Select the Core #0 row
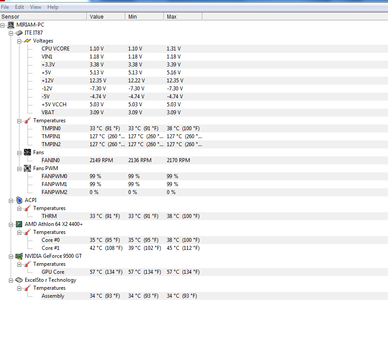 click(x=214, y=240)
